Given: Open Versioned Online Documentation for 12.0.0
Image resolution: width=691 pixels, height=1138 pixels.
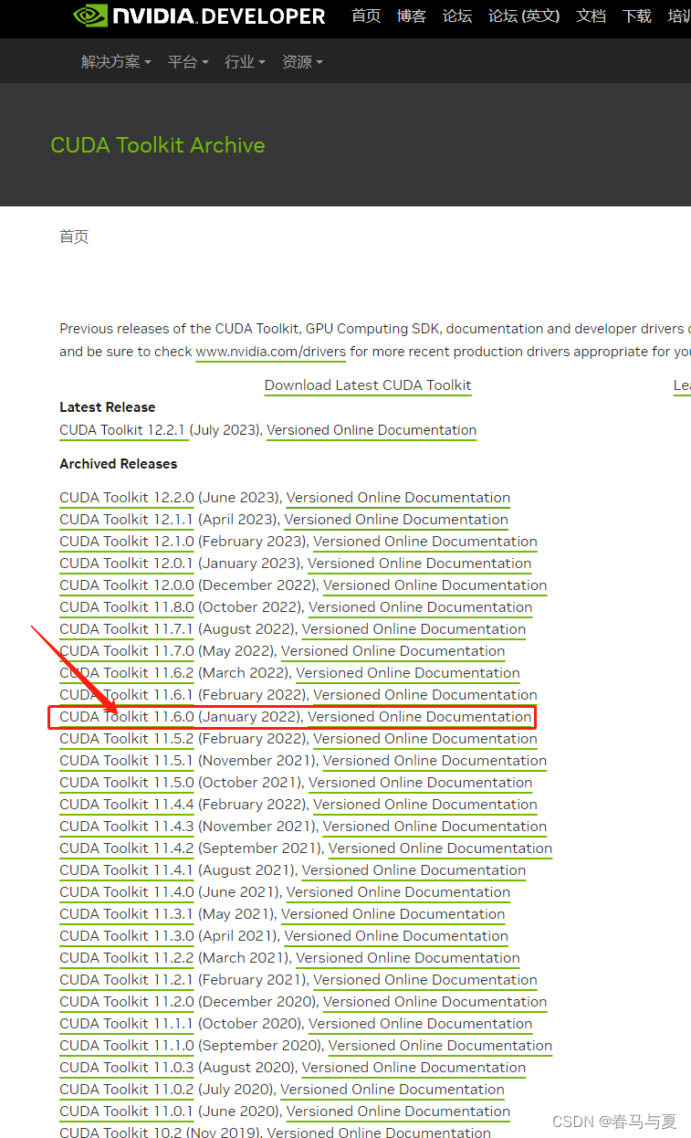Looking at the screenshot, I should pos(435,585).
